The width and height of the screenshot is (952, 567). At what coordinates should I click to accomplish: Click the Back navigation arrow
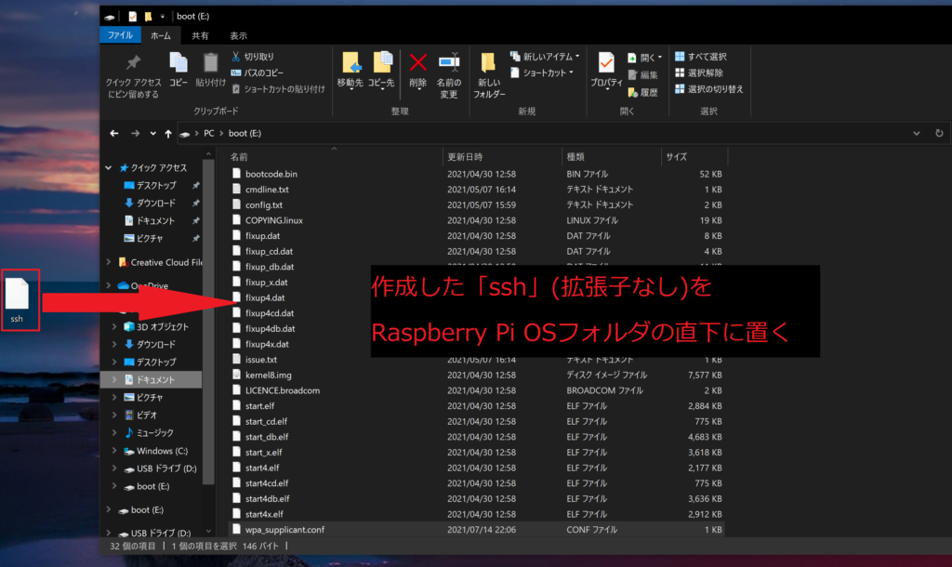(114, 134)
